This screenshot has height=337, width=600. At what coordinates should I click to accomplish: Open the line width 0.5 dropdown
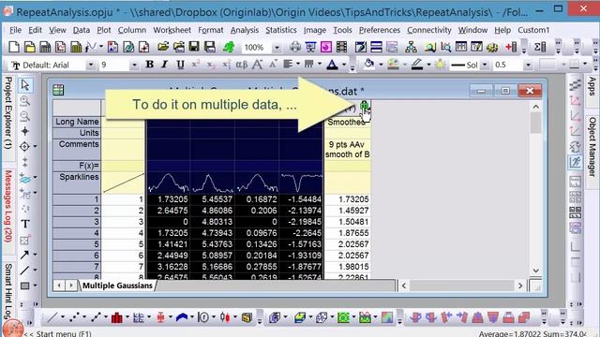click(x=528, y=65)
